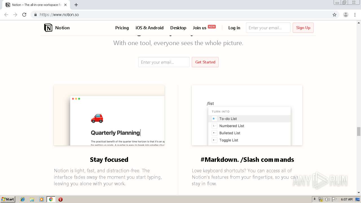
Task: Click the /list typed text
Action: pos(210,103)
